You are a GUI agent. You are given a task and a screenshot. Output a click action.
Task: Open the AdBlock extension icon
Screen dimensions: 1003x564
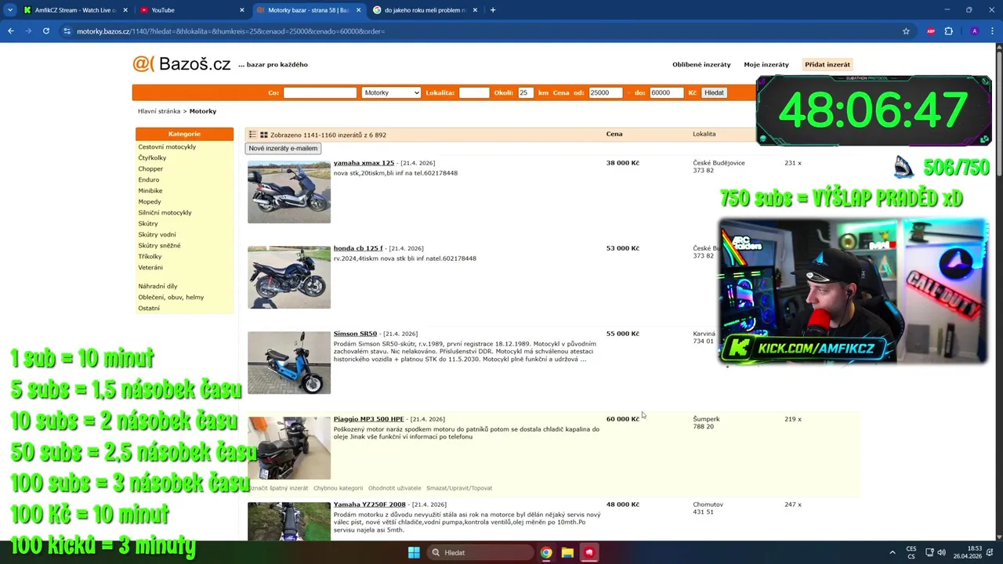931,31
